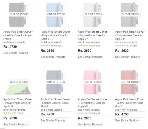This screenshot has height=129, width=148.
Task: Click the Rs. 4730 price of the navy gray leather cover
Action: tap(47, 114)
